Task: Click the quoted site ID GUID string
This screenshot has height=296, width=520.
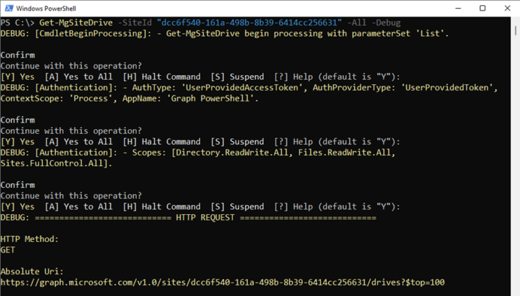Action: [x=253, y=22]
